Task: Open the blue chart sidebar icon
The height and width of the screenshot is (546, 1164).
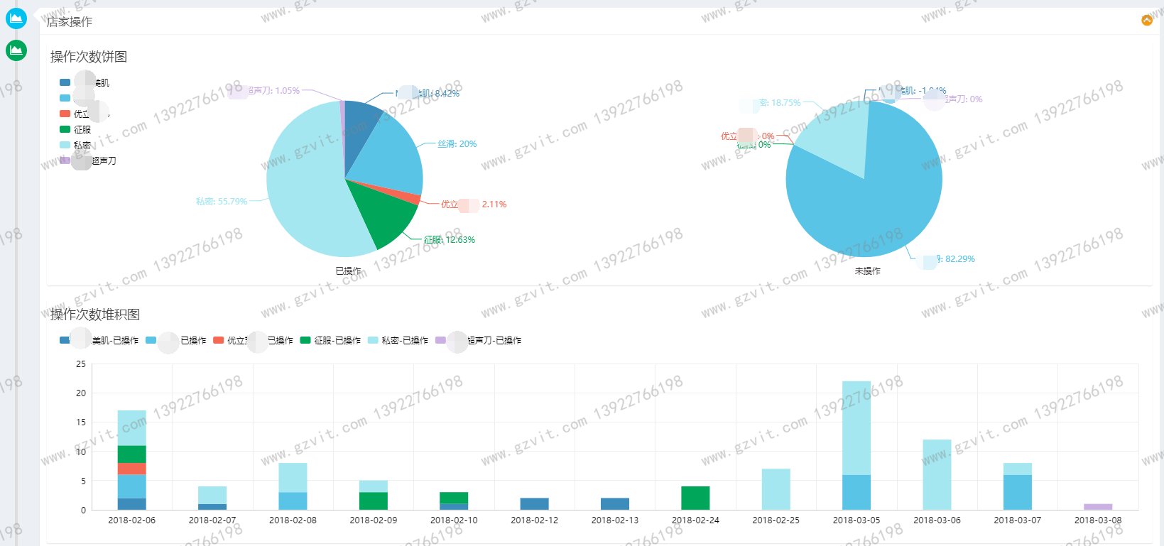Action: click(16, 18)
